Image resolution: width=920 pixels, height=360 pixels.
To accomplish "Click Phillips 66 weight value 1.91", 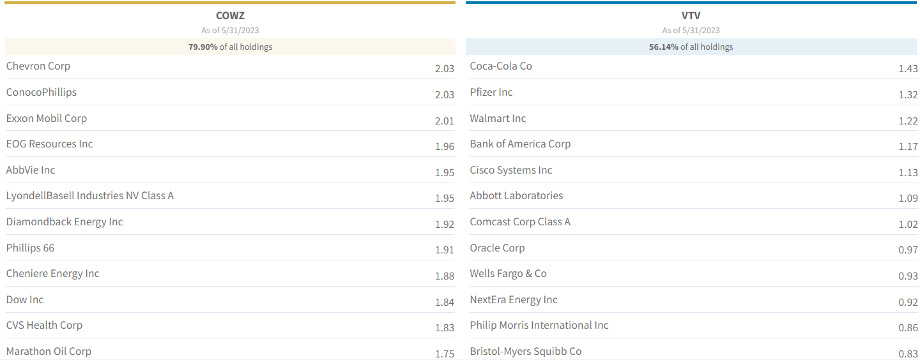I will (445, 251).
